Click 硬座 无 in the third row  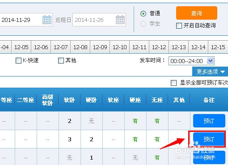(x=135, y=158)
